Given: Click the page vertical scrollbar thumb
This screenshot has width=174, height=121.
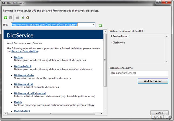Looking at the screenshot, I should click(x=105, y=60).
